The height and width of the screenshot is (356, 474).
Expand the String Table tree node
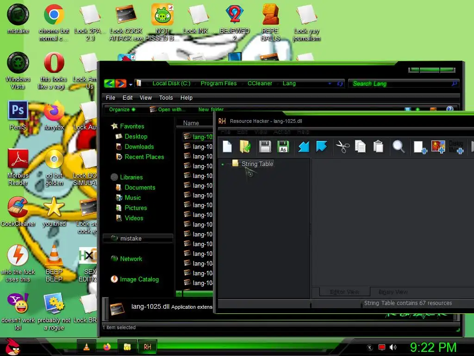coord(223,165)
